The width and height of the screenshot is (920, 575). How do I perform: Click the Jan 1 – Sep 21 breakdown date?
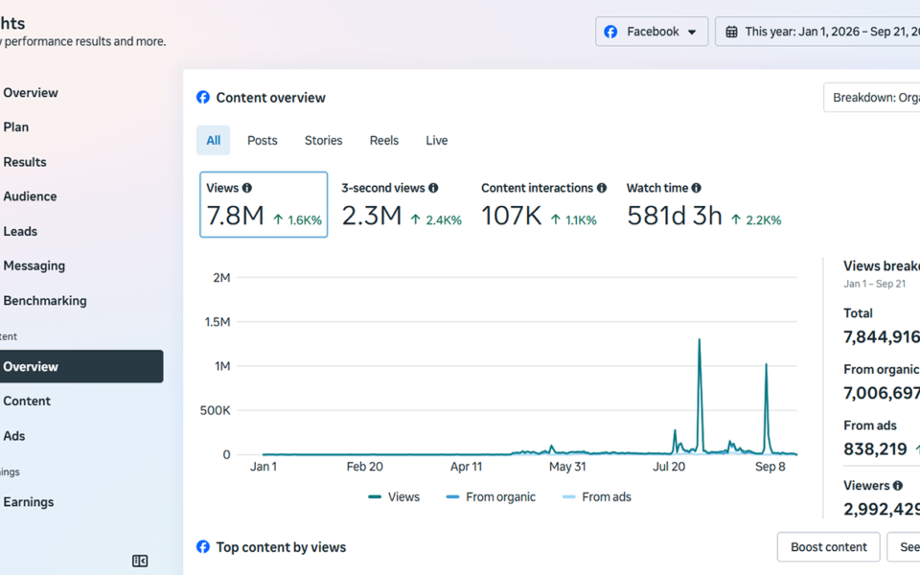[x=875, y=284]
